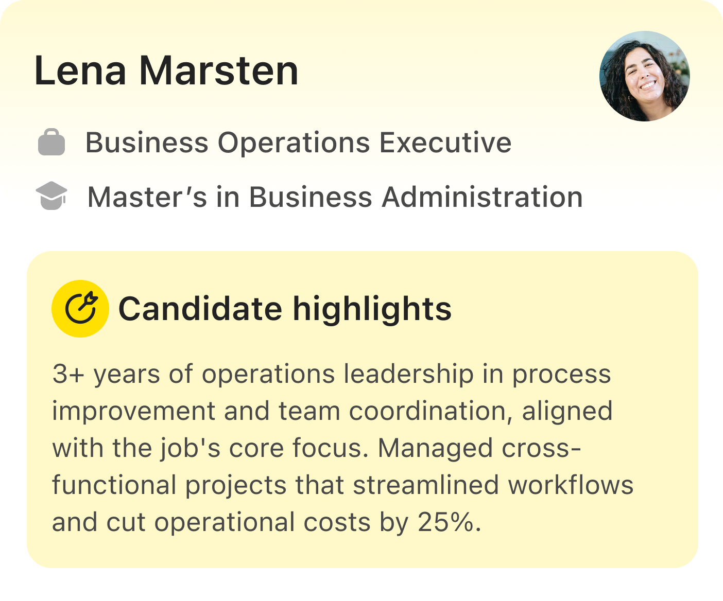Click the word "Managed" in the highlights paragraph
723x601 pixels.
point(435,448)
